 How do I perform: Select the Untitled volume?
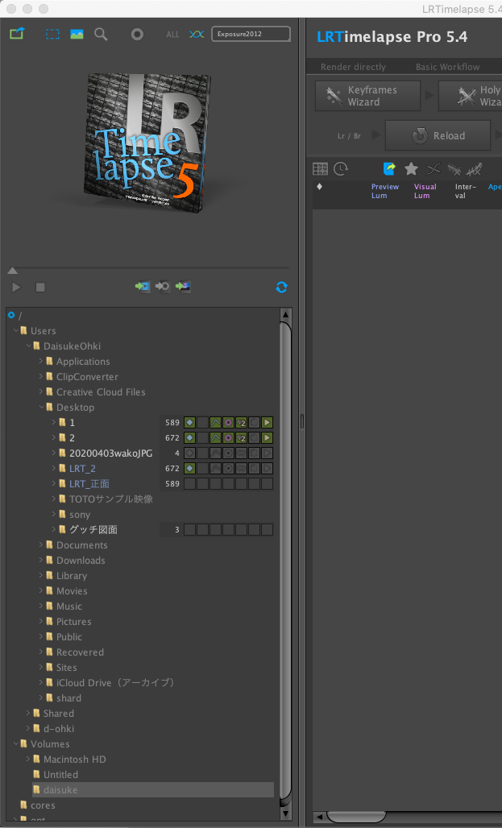point(60,775)
